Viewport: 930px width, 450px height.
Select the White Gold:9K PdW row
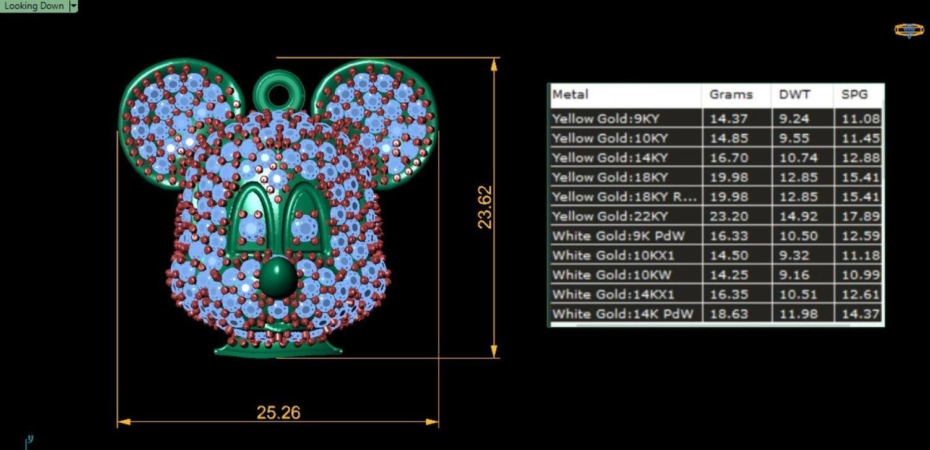point(716,235)
